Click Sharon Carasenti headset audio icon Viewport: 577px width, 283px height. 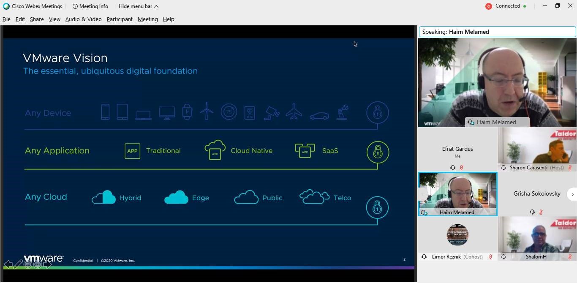504,168
